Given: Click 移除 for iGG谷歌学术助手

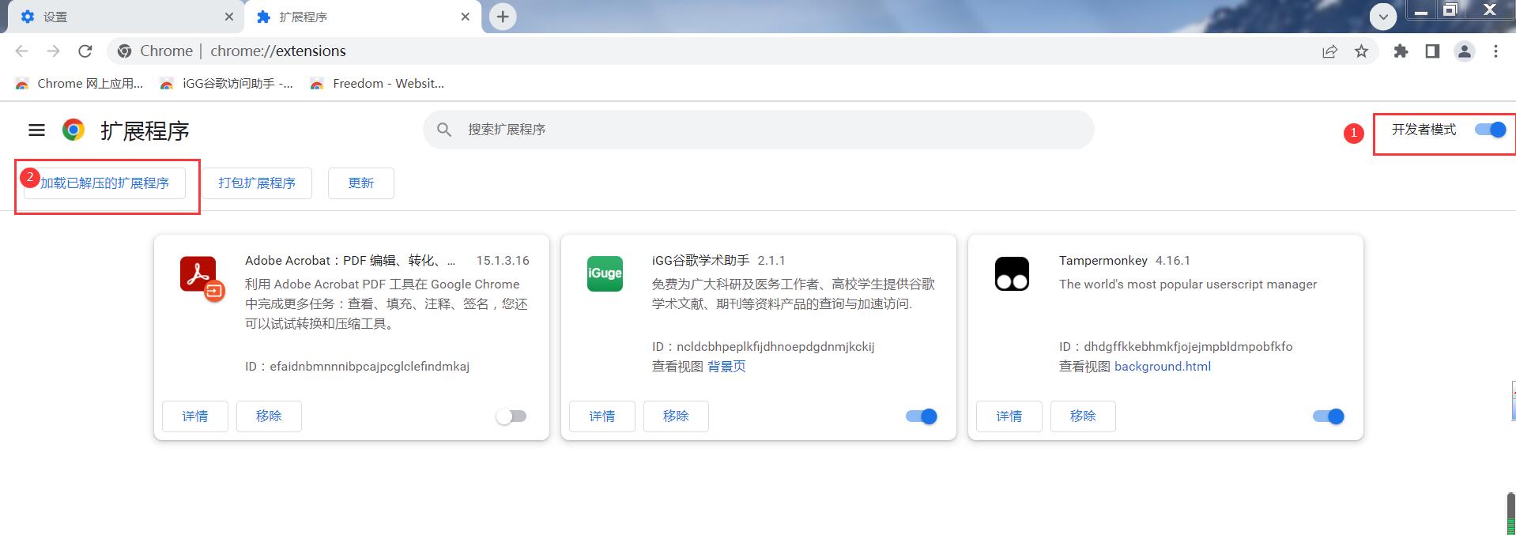Looking at the screenshot, I should (676, 416).
